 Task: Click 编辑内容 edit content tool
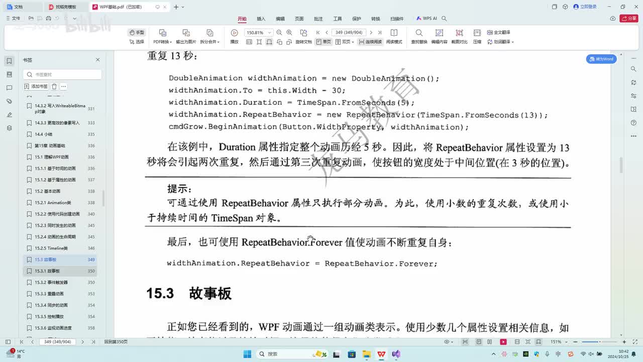pyautogui.click(x=439, y=36)
